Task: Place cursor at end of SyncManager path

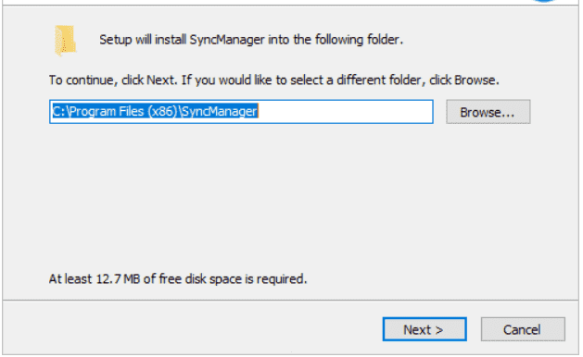Action: [258, 111]
